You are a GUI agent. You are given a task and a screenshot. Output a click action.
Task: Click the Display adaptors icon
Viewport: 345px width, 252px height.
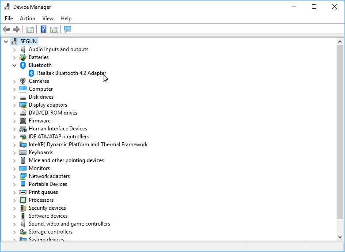(23, 105)
